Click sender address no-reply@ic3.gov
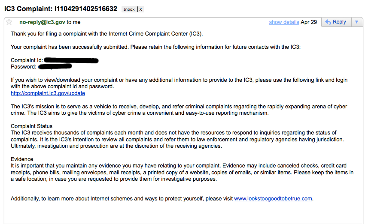Screen dimensions: 368x224 tap(42, 22)
